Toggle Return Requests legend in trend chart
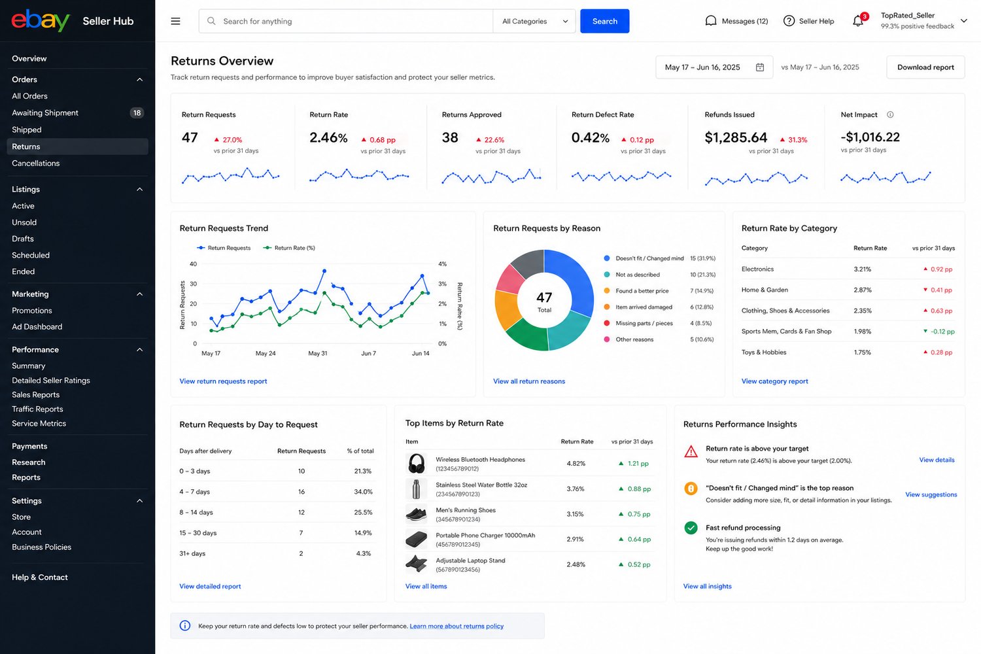The image size is (981, 654). (224, 248)
